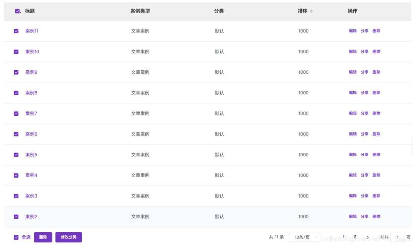The height and width of the screenshot is (246, 413).
Task: Click 分享 for 案例4
Action: pyautogui.click(x=364, y=175)
